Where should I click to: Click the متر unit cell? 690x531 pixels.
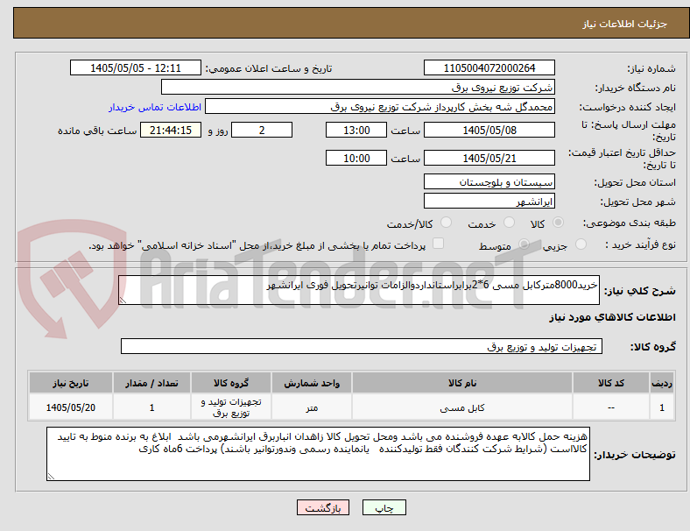click(312, 407)
